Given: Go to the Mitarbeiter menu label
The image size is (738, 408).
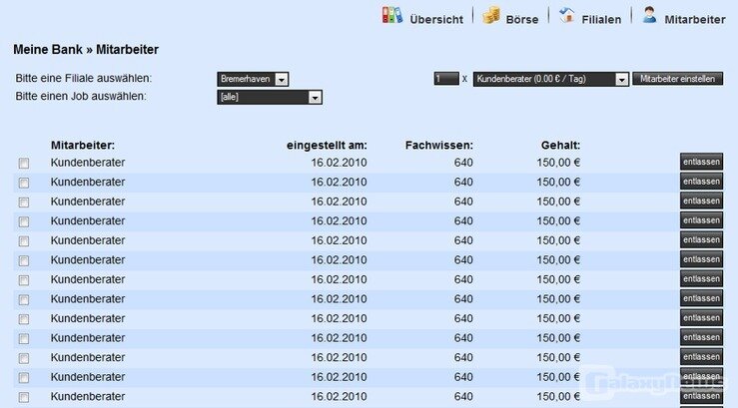Looking at the screenshot, I should point(695,19).
